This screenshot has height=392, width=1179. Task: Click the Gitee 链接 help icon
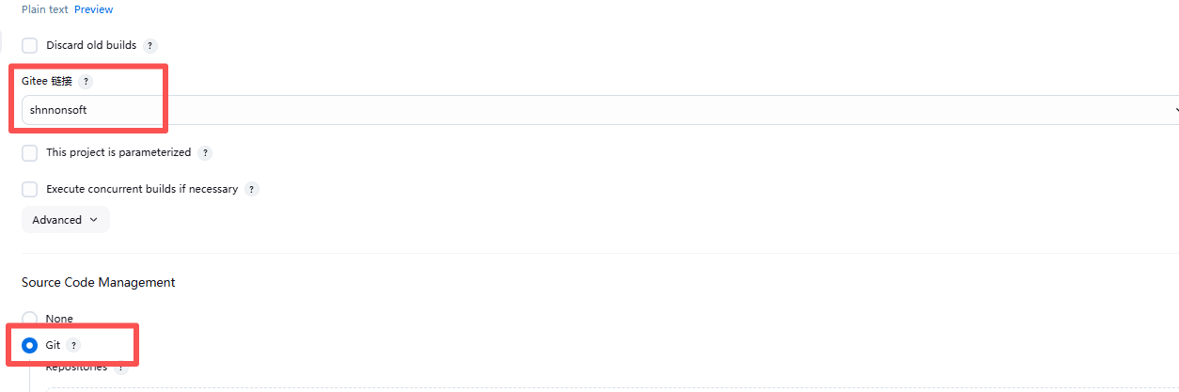pyautogui.click(x=86, y=82)
